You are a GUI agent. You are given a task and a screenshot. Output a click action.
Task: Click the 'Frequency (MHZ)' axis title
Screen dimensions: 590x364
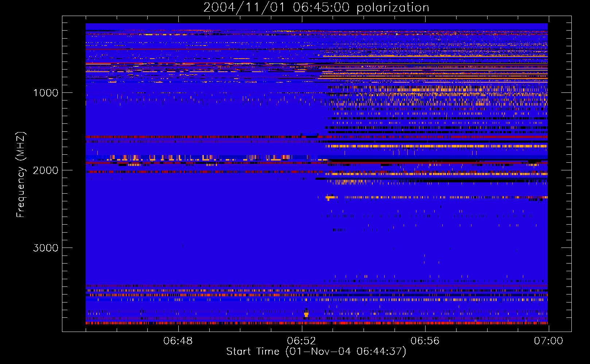pyautogui.click(x=21, y=175)
